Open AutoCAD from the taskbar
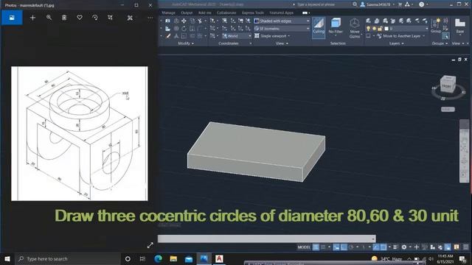The height and width of the screenshot is (265, 472). pyautogui.click(x=219, y=258)
